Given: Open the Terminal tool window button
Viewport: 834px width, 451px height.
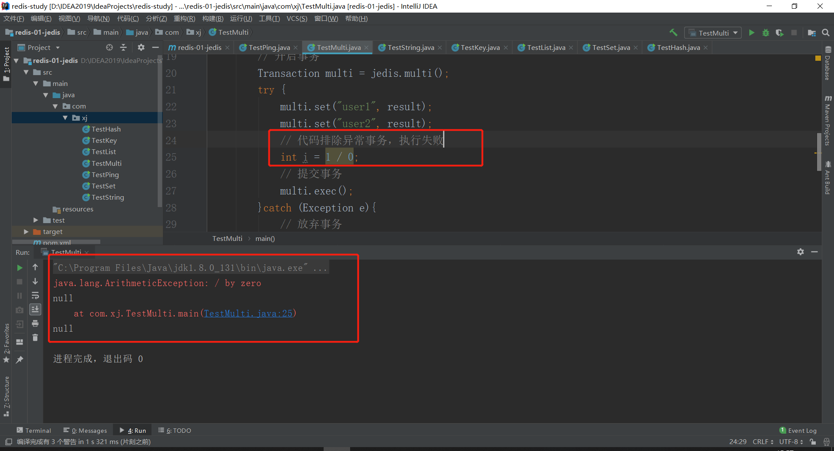Looking at the screenshot, I should 34,430.
